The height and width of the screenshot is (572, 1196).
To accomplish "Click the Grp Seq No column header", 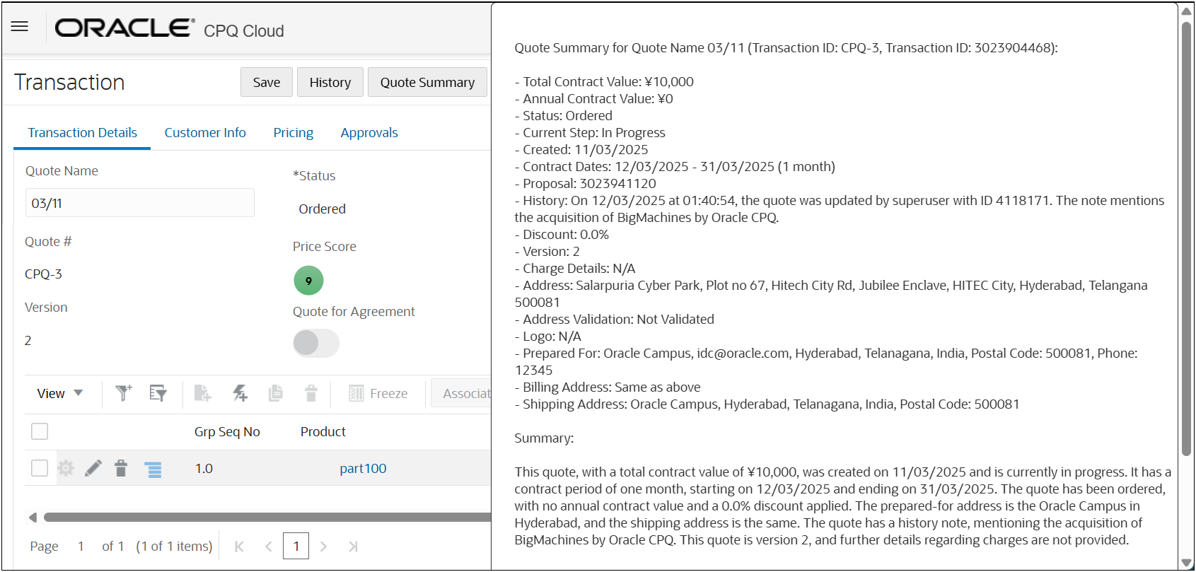I will (x=227, y=431).
